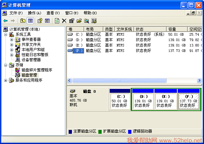Collapse the 系统工具 tree node
The height and width of the screenshot is (144, 204).
click(x=6, y=34)
